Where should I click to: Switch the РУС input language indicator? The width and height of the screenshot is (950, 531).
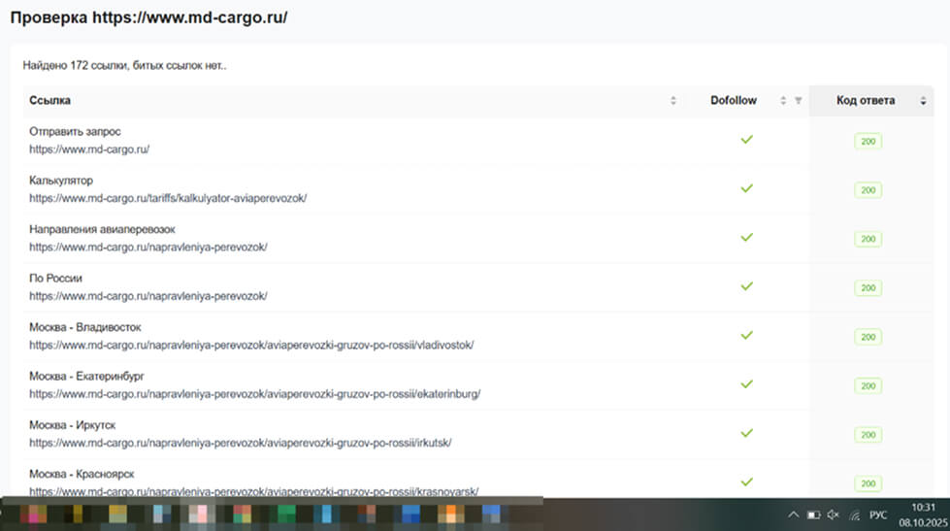pos(878,514)
